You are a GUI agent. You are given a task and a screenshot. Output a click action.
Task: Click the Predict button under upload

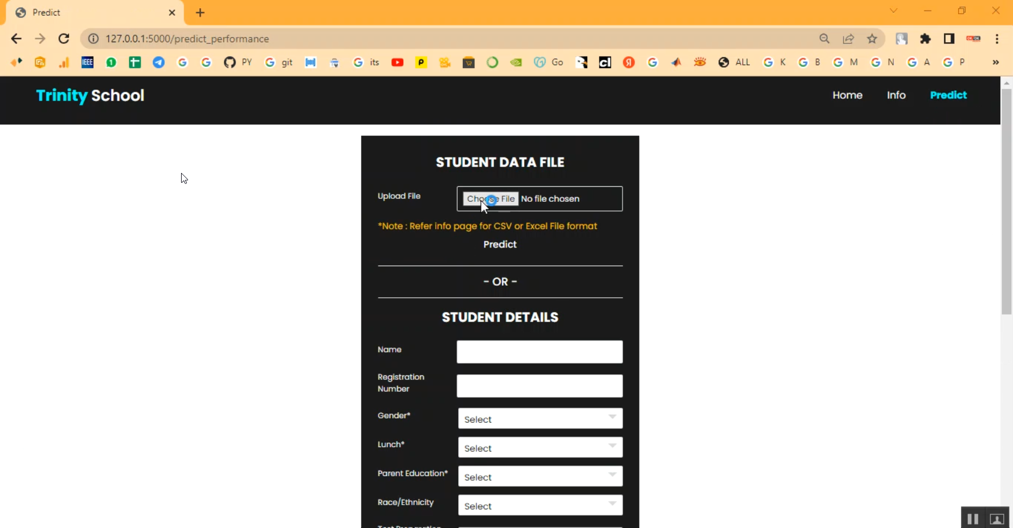click(x=500, y=245)
